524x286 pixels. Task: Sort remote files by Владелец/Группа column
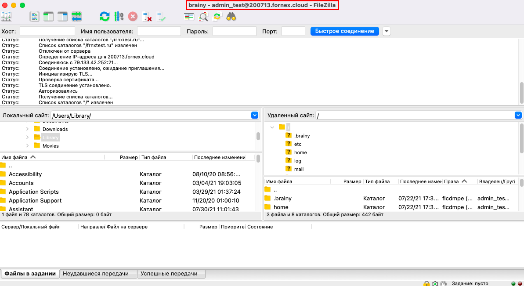click(497, 181)
